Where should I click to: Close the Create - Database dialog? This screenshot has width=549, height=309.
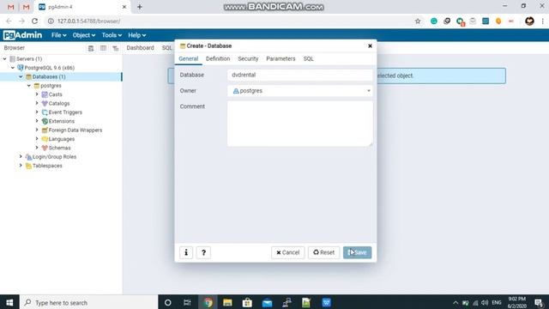pyautogui.click(x=370, y=45)
